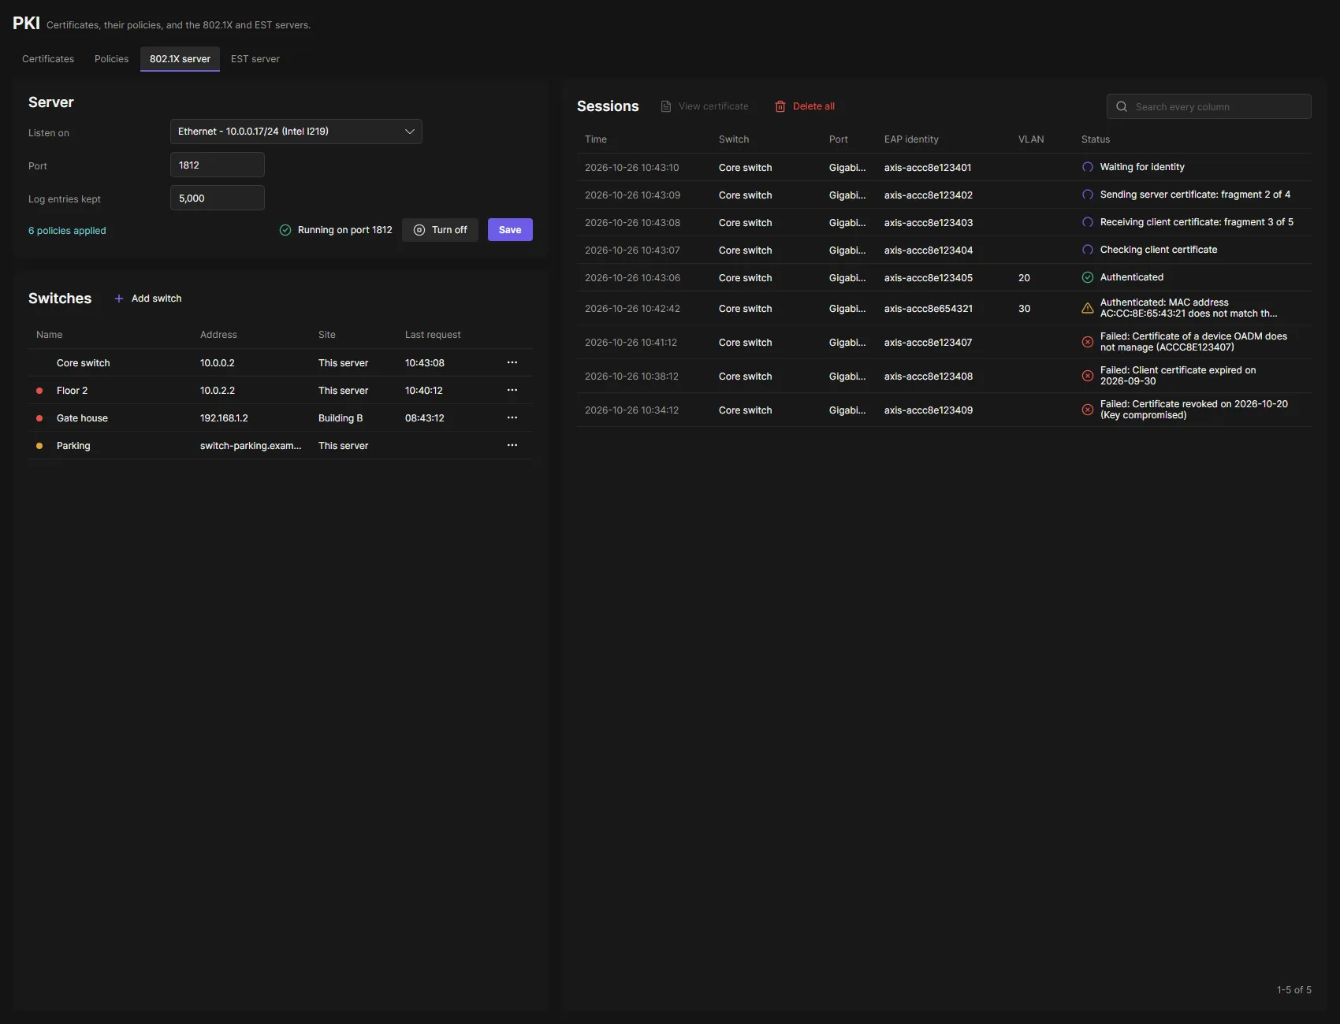Expand the Listen on network interface dropdown
Viewport: 1340px width, 1024px height.
pos(296,132)
